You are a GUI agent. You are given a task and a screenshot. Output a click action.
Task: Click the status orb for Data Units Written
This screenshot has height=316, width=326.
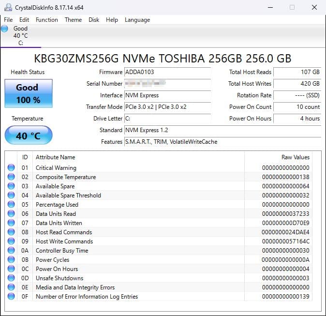[11, 223]
